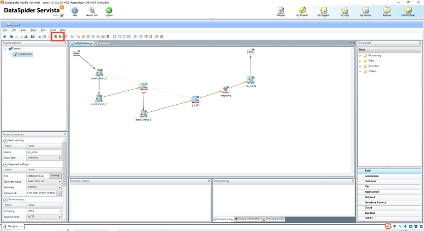
Task: Open the Explorer icon in header
Action: [x=387, y=11]
